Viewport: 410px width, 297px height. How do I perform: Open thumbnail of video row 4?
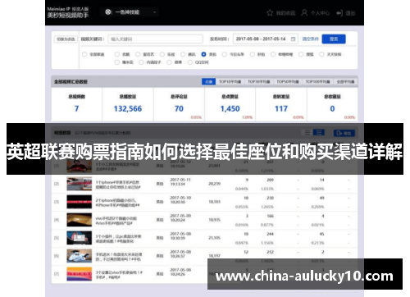[x=80, y=220]
